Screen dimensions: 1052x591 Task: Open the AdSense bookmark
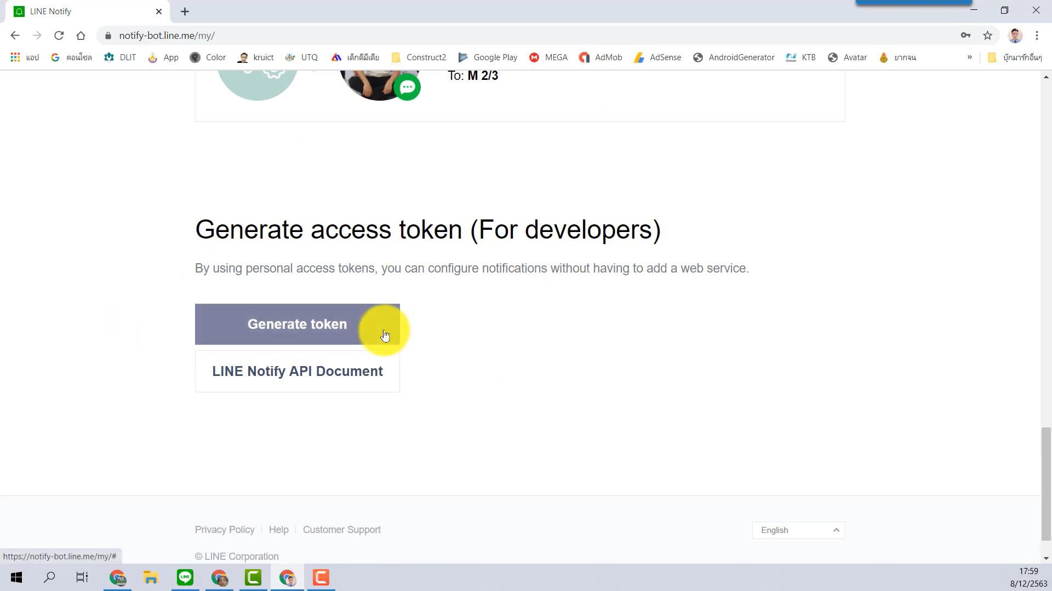point(658,57)
